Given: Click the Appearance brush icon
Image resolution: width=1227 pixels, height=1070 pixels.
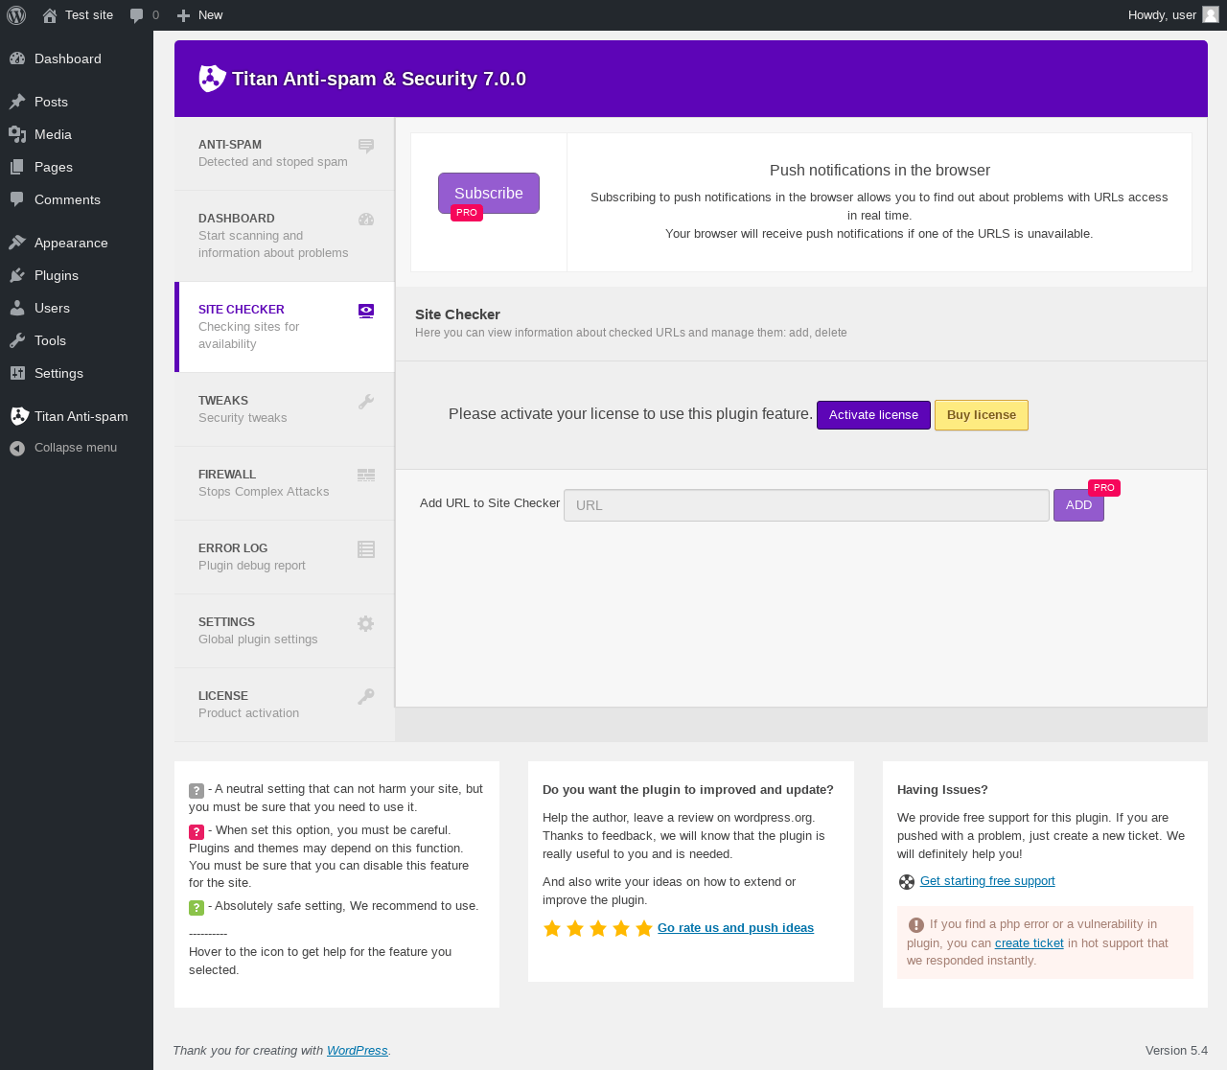Looking at the screenshot, I should point(17,243).
